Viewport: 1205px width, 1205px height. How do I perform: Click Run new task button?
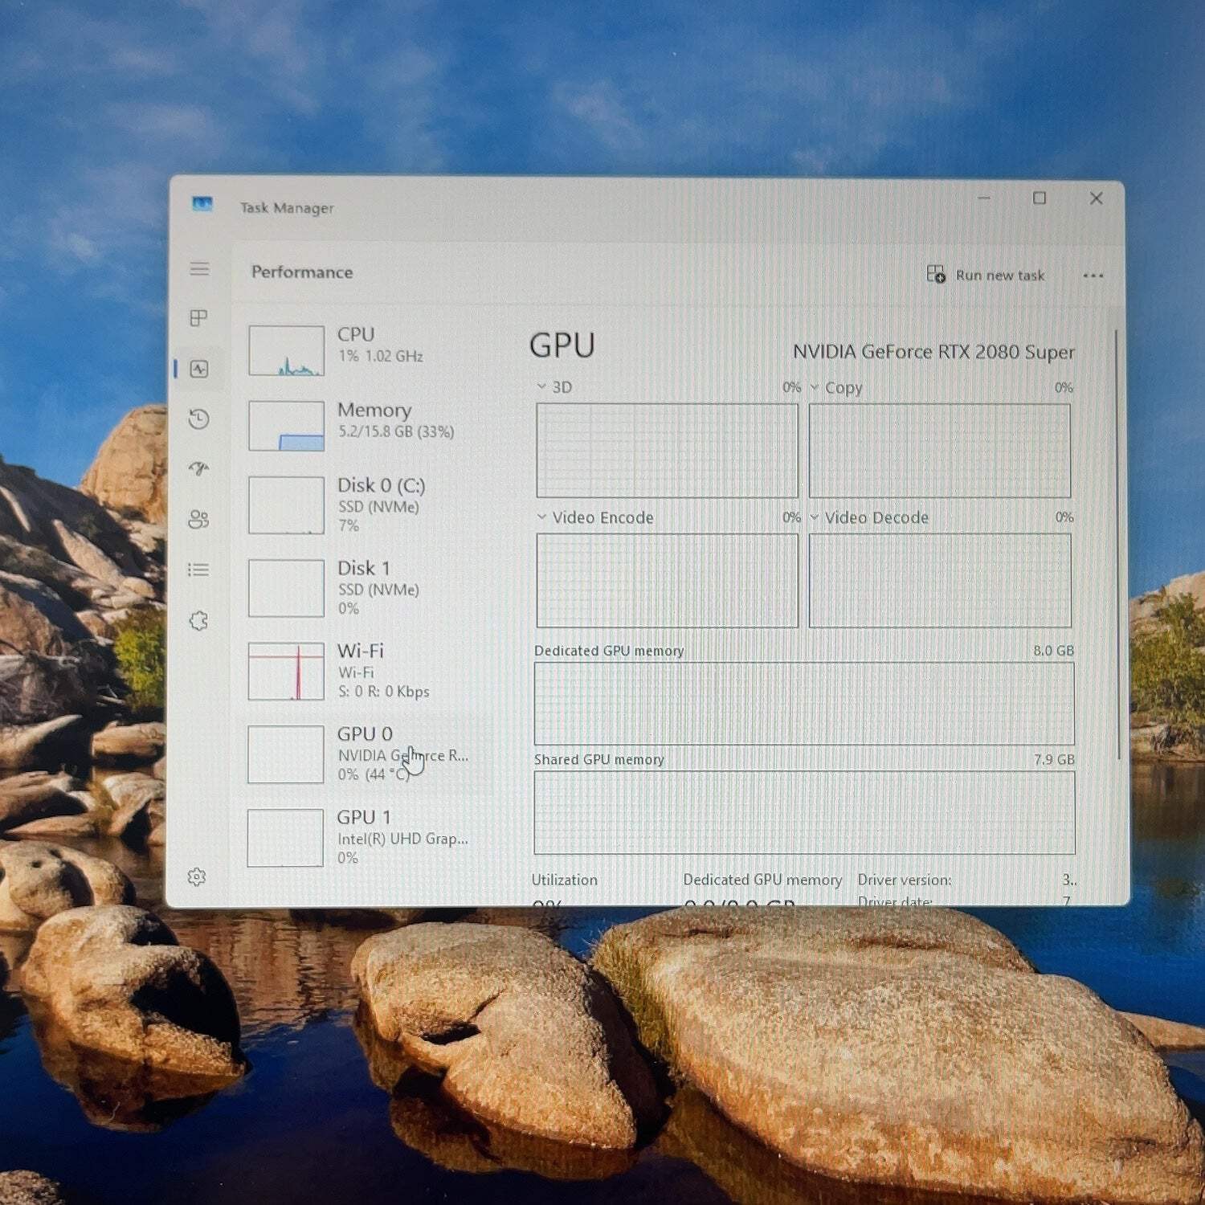point(986,275)
